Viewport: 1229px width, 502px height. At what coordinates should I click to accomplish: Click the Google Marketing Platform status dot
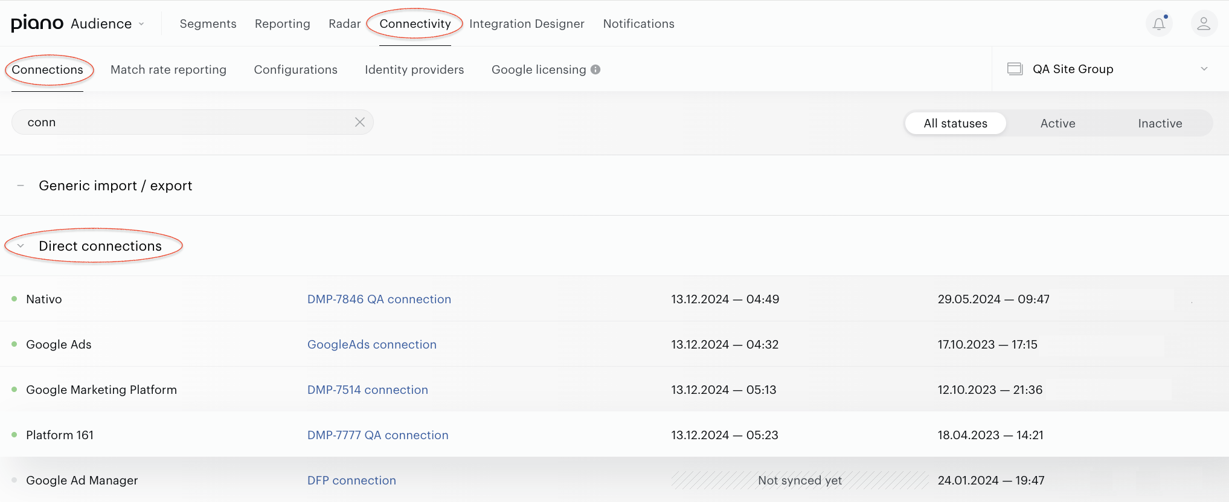click(x=14, y=389)
